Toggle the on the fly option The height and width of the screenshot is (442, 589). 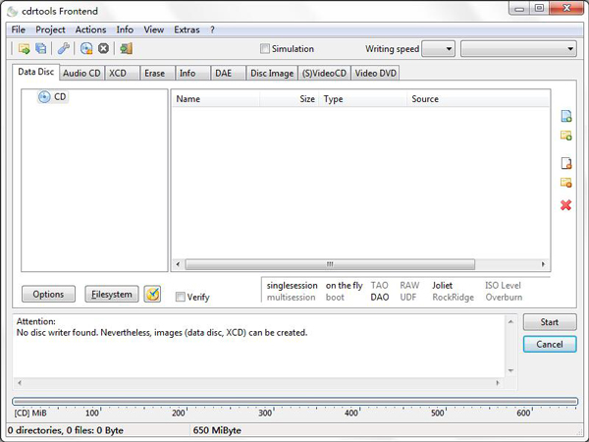(345, 286)
